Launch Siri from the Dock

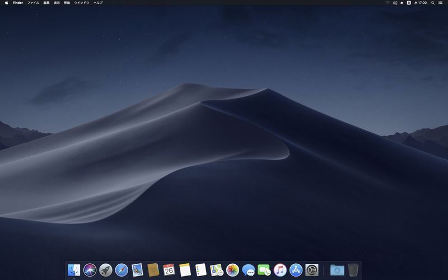pos(90,270)
